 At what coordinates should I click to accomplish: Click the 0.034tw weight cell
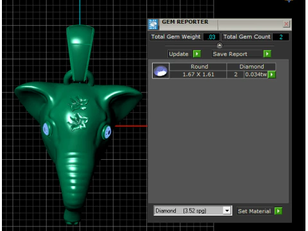coord(256,74)
